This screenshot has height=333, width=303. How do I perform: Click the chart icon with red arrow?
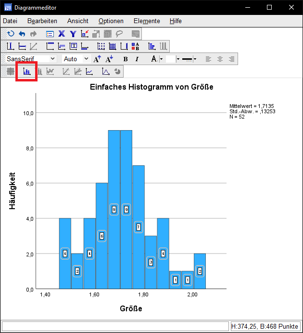tap(85, 34)
